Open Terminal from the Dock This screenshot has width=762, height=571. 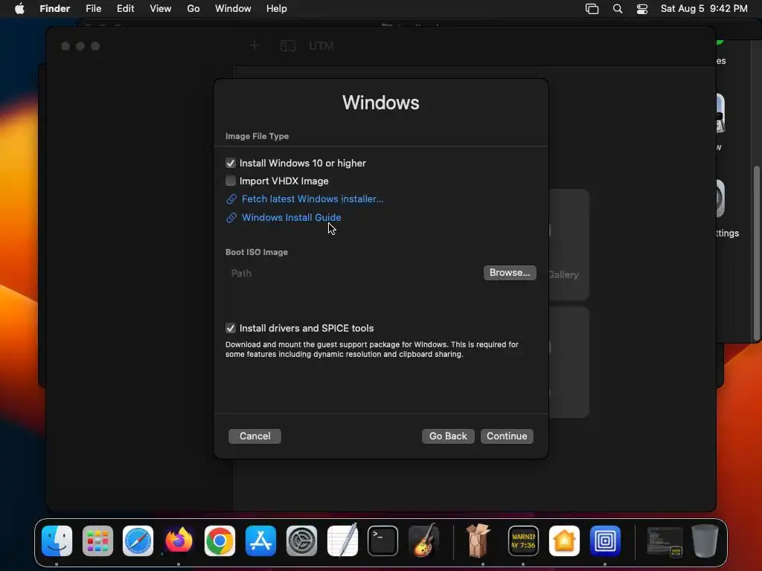pos(383,541)
